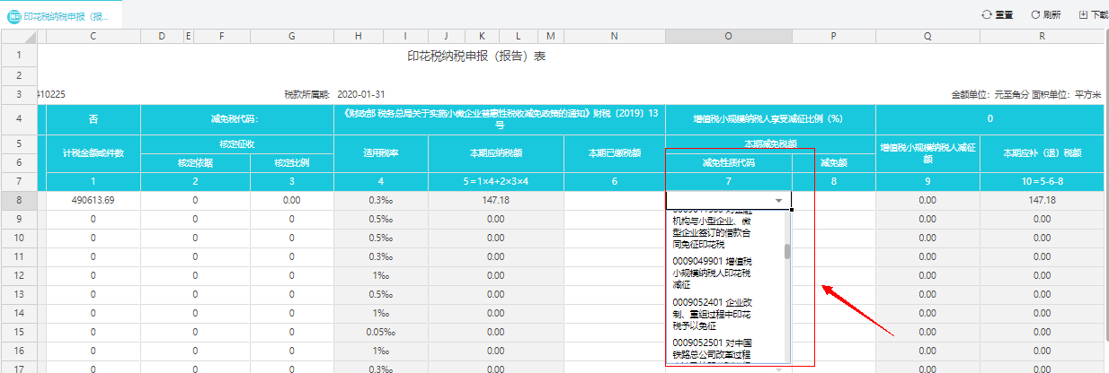Click the 重置 reset icon button

[x=988, y=14]
